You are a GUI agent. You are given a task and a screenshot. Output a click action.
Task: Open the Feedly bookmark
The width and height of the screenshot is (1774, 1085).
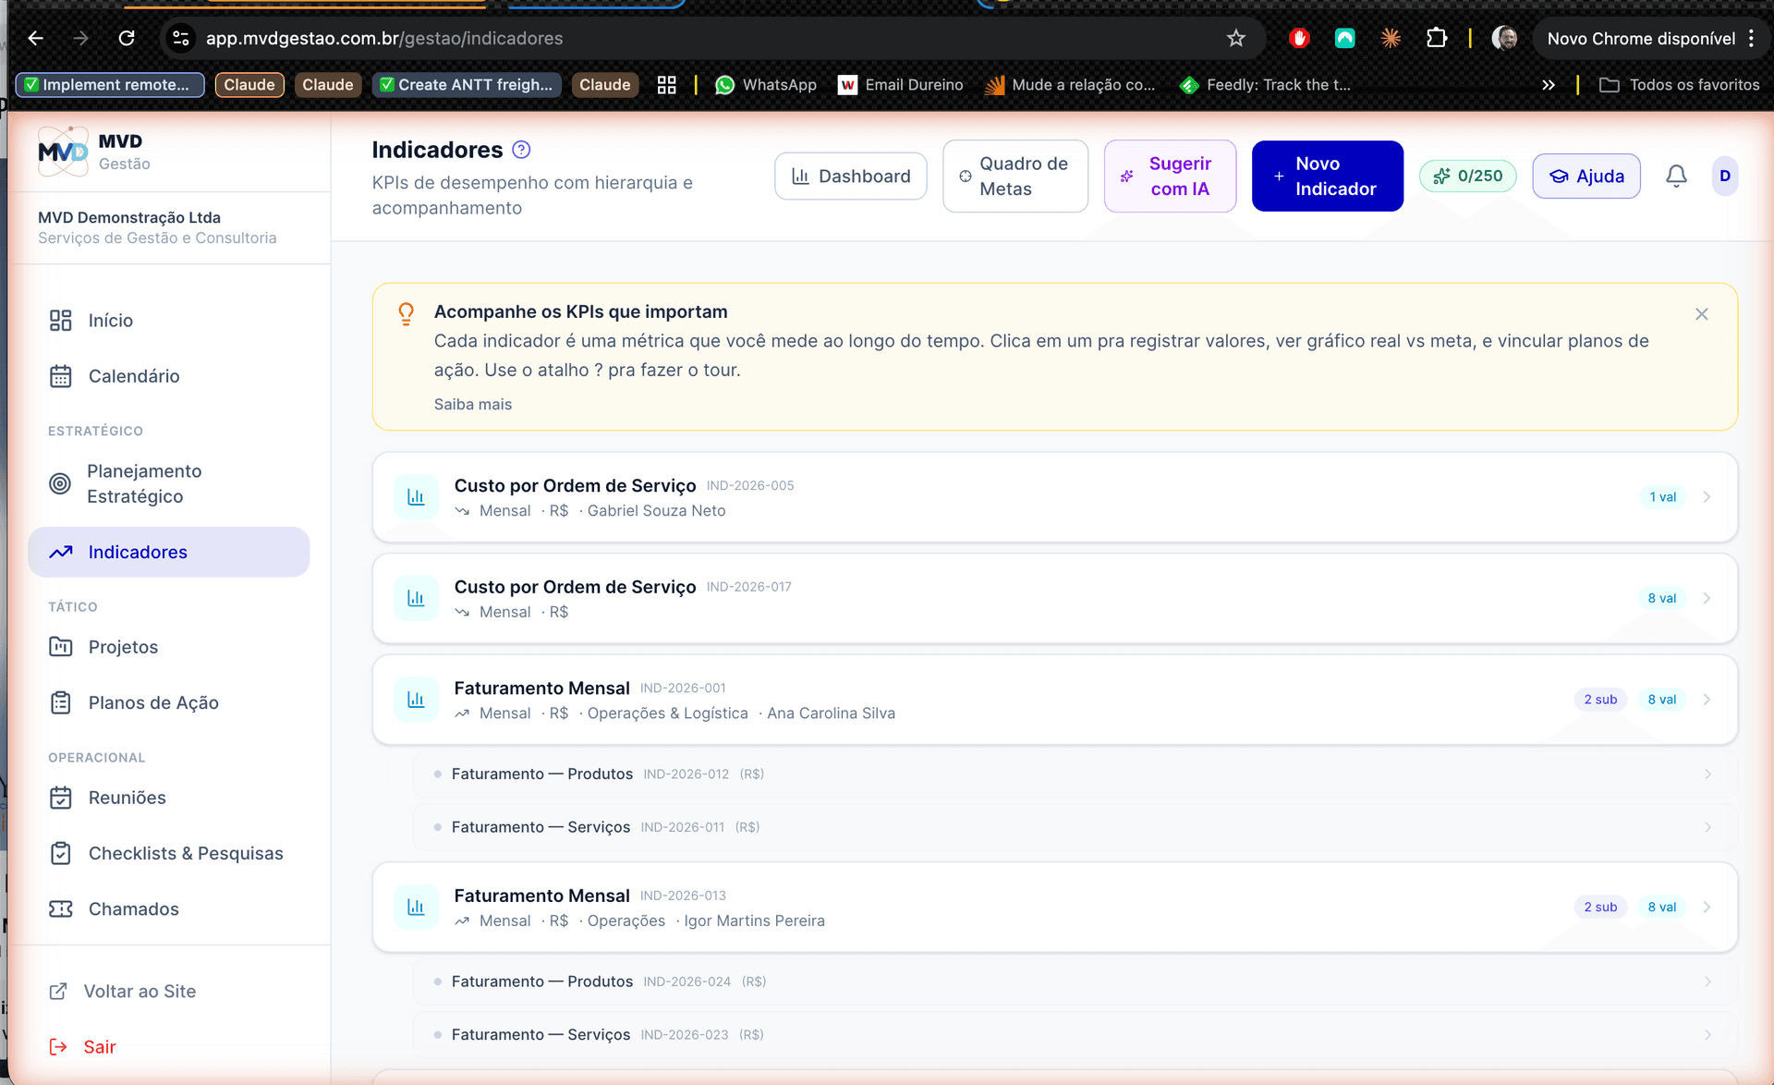[x=1265, y=85]
